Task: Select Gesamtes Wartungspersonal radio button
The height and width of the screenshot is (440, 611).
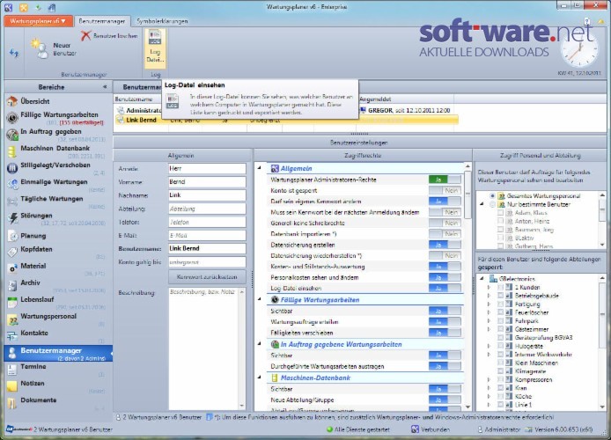Action: tap(492, 196)
